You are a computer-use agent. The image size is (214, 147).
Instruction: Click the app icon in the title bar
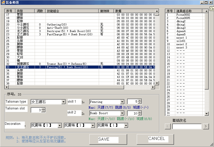click(3, 2)
